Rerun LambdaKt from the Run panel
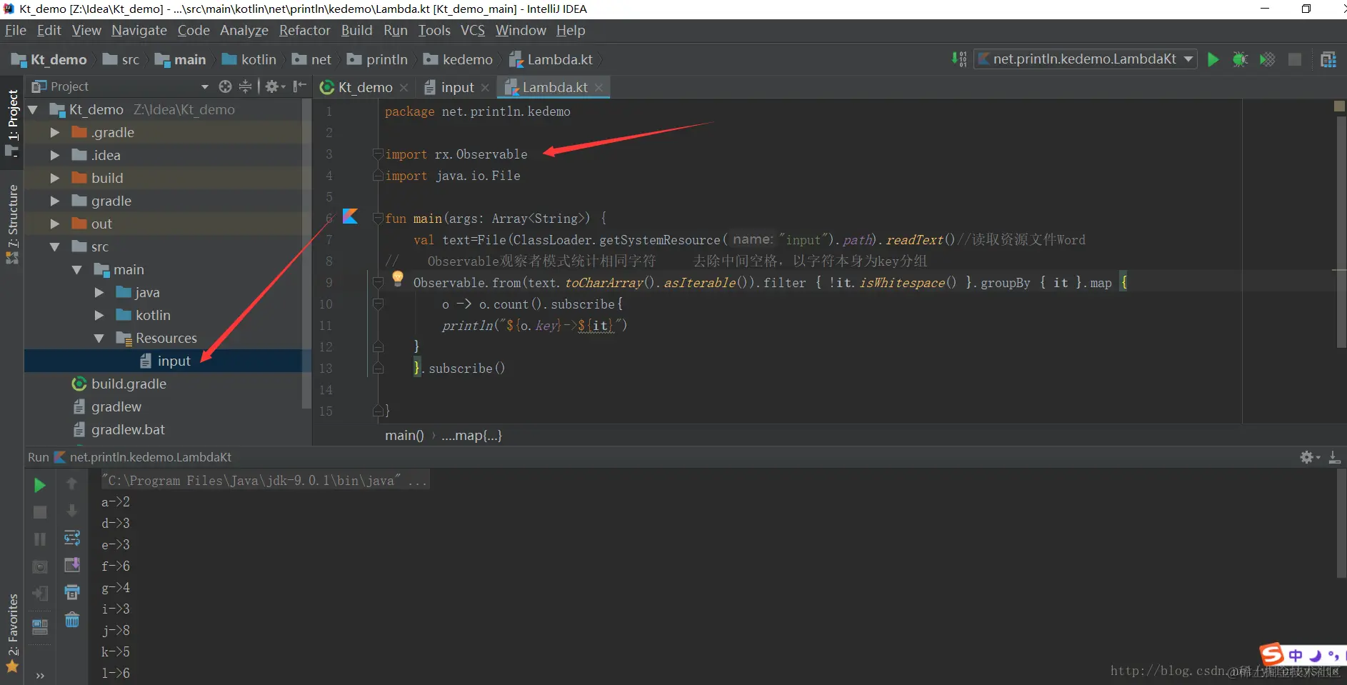Screen dimensions: 1347x685 [x=40, y=485]
